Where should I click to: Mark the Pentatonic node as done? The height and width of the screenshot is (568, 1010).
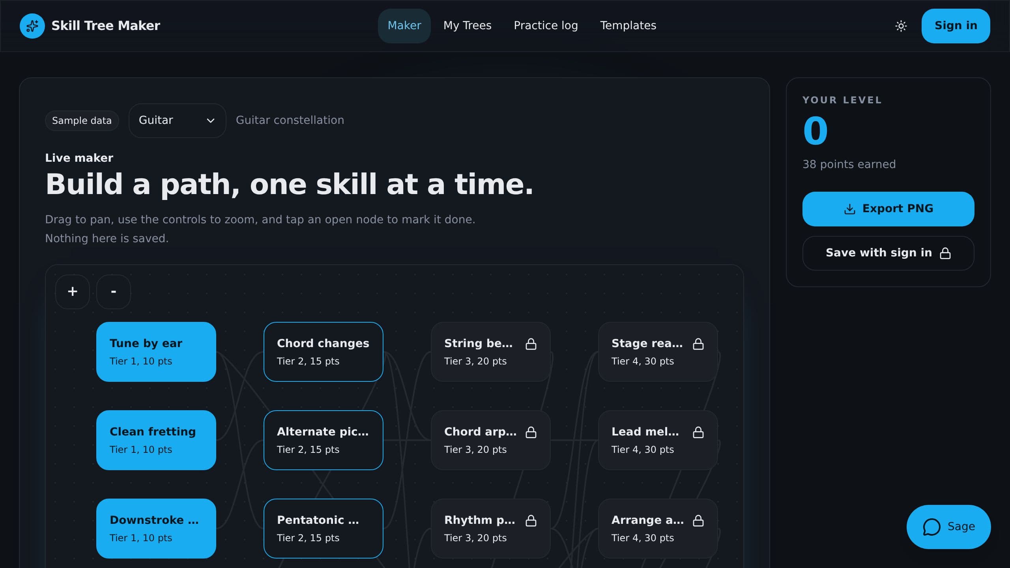tap(323, 528)
